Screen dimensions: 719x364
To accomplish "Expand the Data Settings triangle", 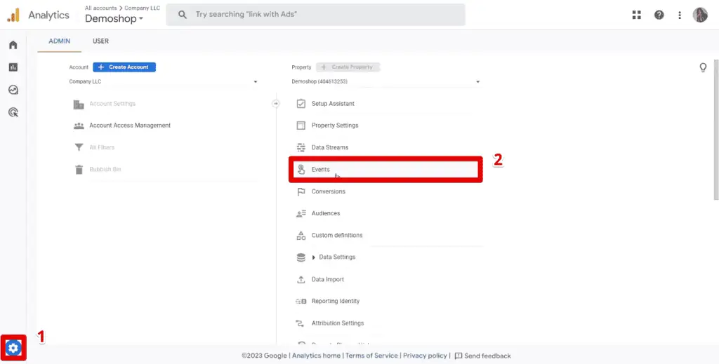I will click(314, 257).
